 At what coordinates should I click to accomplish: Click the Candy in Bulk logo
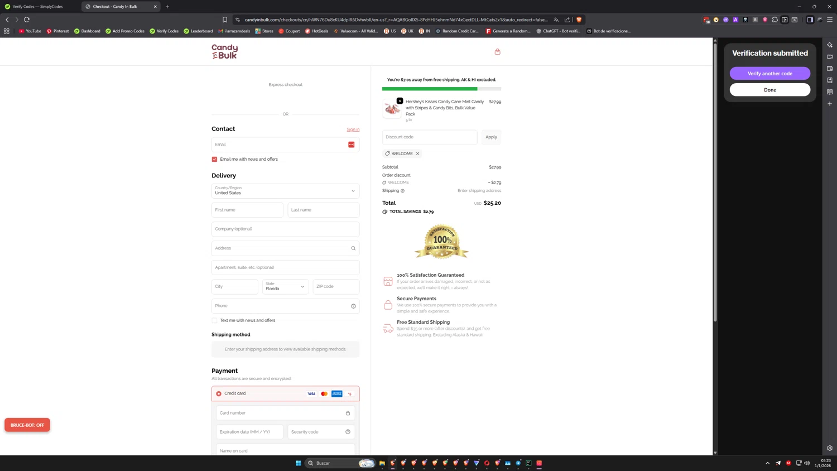point(224,51)
